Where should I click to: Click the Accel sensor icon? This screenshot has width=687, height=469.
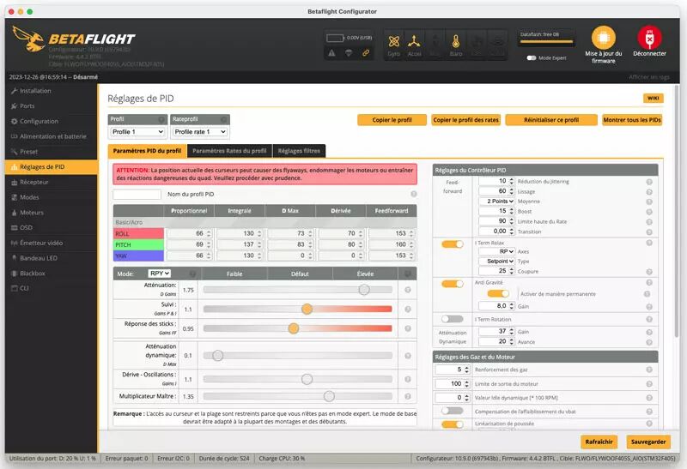point(414,42)
